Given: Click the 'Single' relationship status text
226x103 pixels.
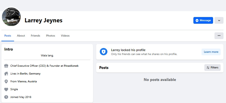Looking at the screenshot, I should click(x=14, y=89).
